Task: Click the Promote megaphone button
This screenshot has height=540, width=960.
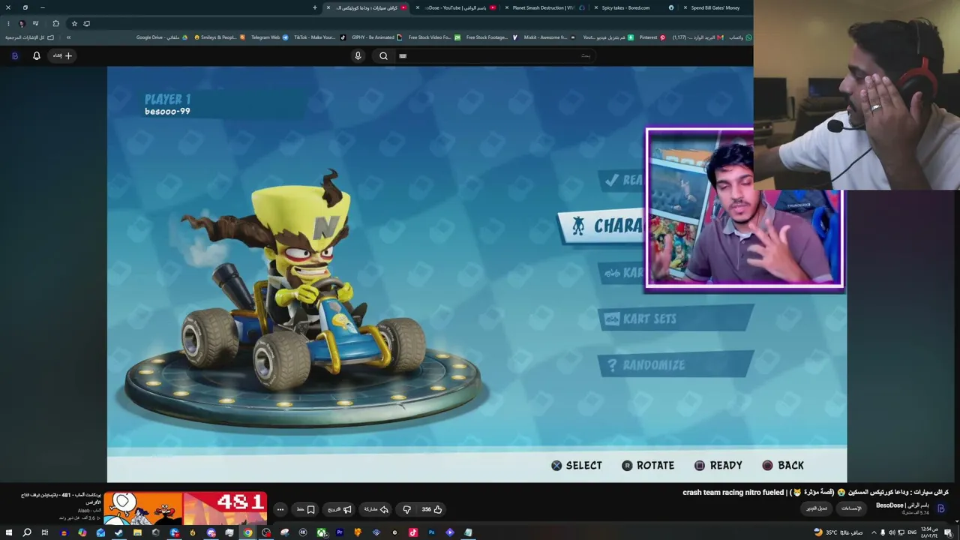Action: pyautogui.click(x=340, y=509)
